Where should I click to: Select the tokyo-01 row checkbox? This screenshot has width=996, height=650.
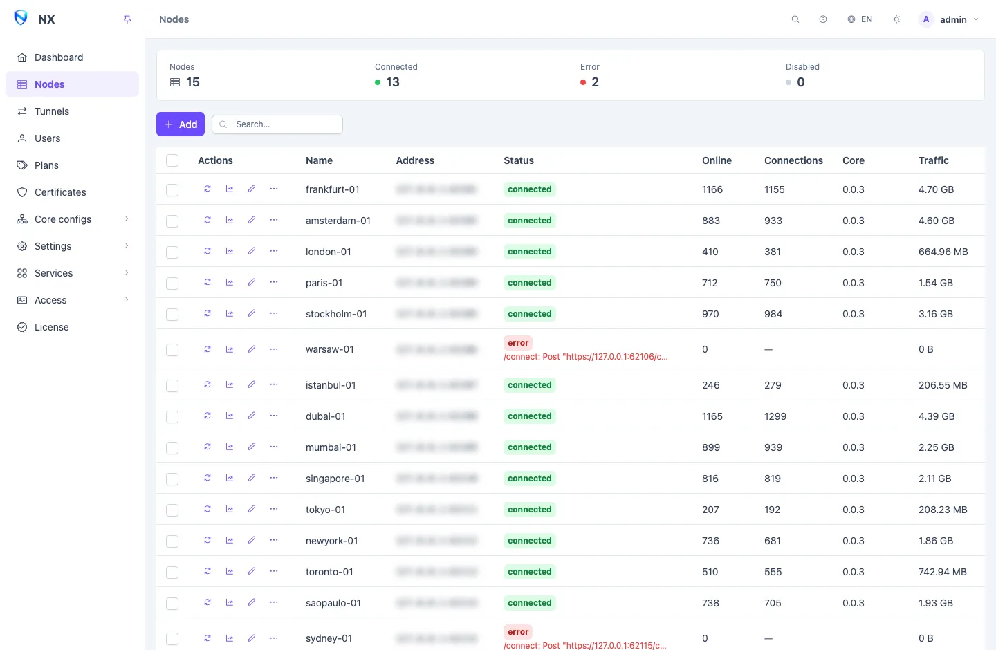point(172,510)
